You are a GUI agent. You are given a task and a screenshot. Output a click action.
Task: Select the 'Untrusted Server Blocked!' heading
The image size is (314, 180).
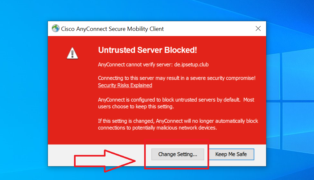tap(148, 50)
